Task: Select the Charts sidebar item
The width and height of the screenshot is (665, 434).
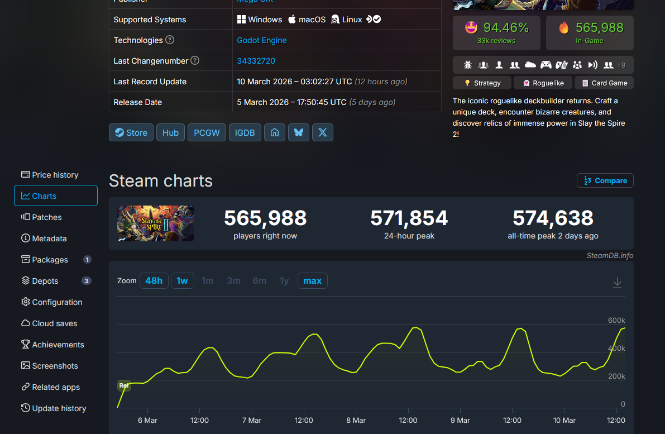Action: pyautogui.click(x=56, y=195)
